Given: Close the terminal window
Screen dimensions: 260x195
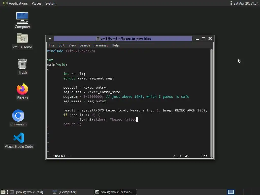Looking at the screenshot, I should tap(210, 39).
